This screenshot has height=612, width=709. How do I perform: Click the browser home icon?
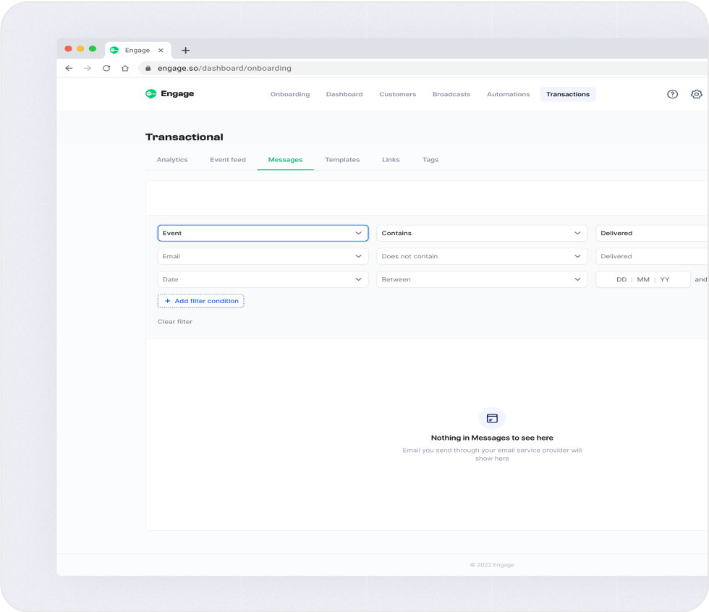[x=125, y=68]
